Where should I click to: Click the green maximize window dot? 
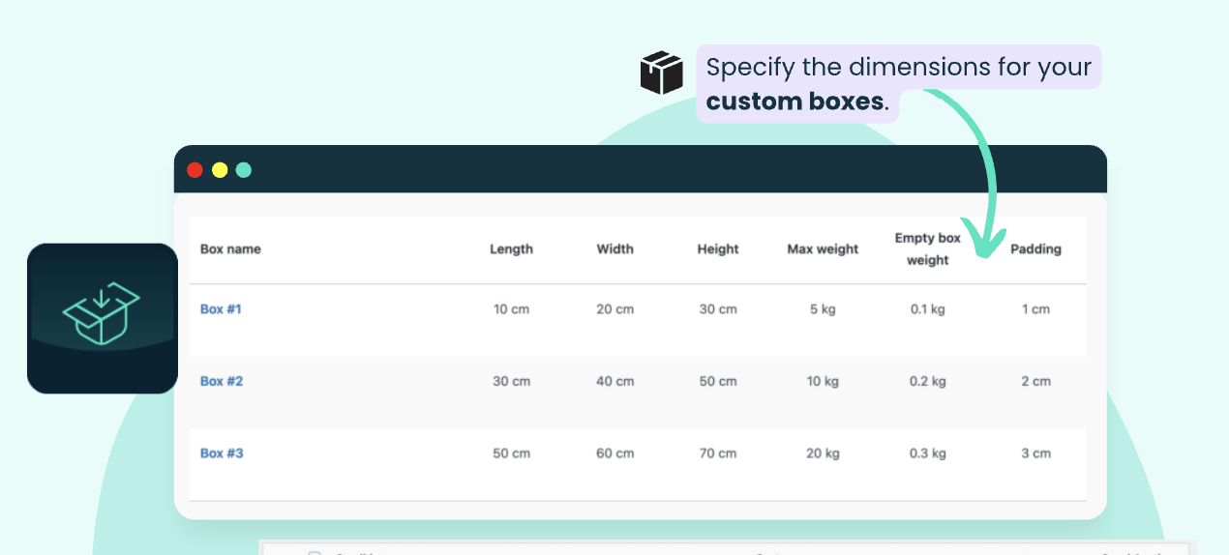pyautogui.click(x=244, y=170)
